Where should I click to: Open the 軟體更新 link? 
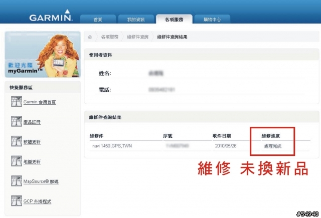click(32, 142)
